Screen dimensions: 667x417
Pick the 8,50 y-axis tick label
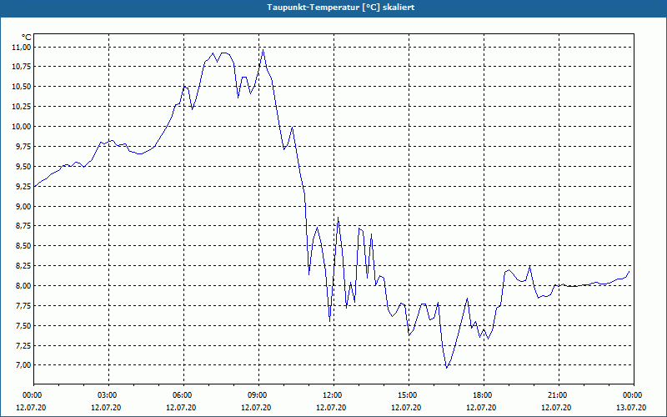(23, 246)
